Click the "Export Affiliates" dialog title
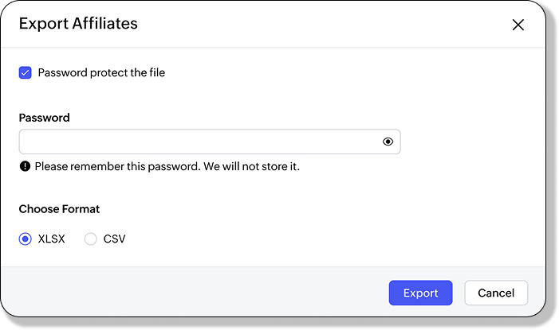The height and width of the screenshot is (330, 559). pos(78,24)
